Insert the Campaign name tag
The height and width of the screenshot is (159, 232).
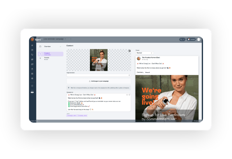[71, 115]
